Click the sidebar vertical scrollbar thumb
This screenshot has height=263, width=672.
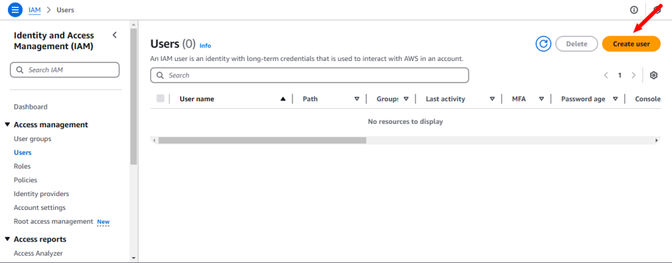coord(134,96)
